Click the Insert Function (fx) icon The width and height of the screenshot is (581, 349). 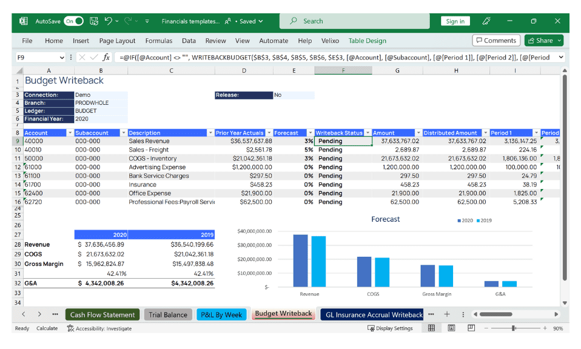pos(107,57)
